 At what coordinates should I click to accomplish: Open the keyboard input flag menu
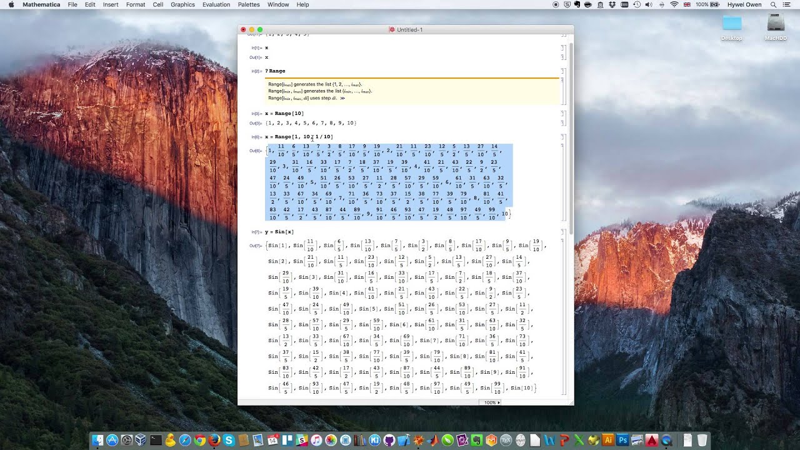coord(687,4)
